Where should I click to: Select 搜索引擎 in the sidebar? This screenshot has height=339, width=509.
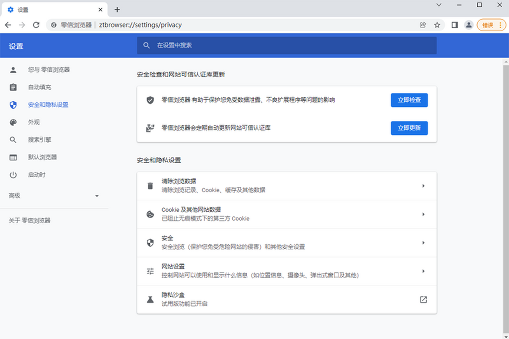(39, 139)
